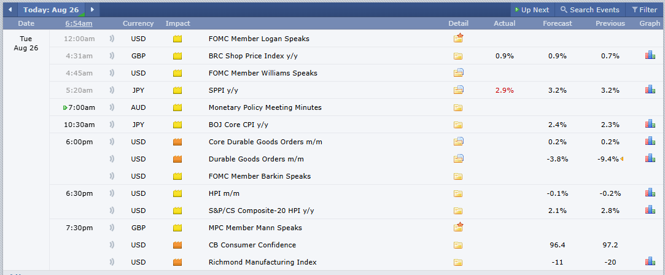The image size is (665, 275).
Task: Click the 97.2 previous value
Action: click(610, 245)
